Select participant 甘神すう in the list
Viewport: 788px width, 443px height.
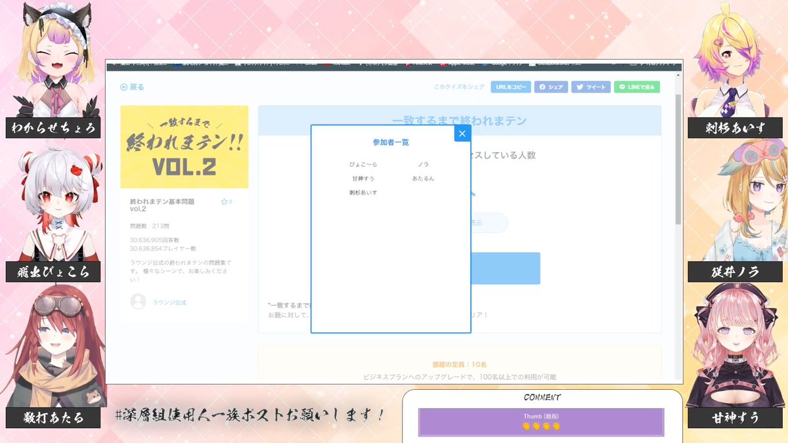click(363, 179)
